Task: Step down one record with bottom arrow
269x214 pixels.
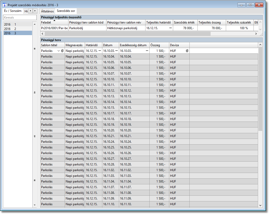Action: 35,205
